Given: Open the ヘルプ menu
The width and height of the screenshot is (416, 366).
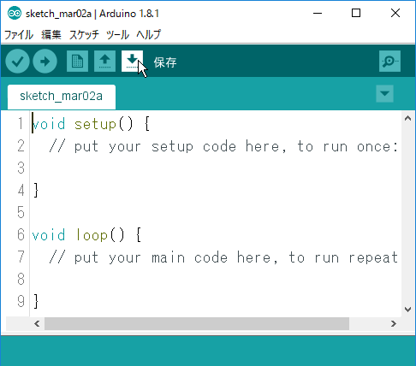Looking at the screenshot, I should pos(149,35).
